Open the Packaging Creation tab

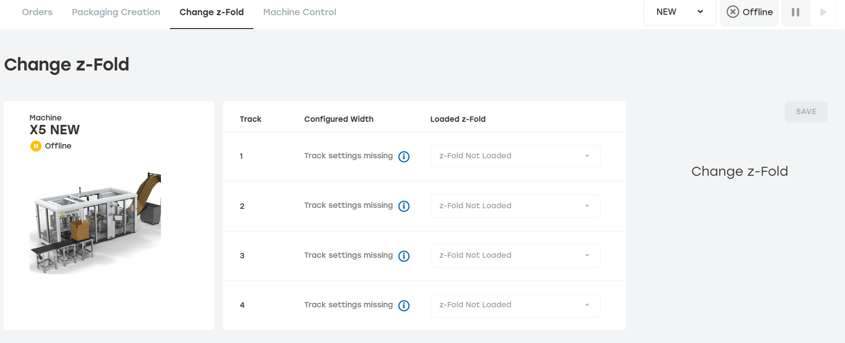coord(116,12)
